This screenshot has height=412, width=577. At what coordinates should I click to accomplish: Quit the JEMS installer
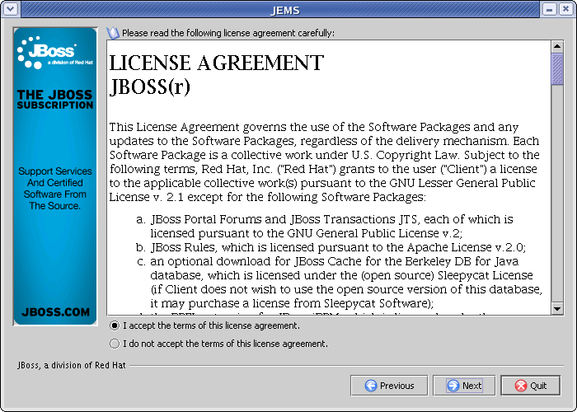(x=531, y=386)
